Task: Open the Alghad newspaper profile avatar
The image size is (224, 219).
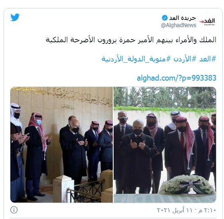Action: click(x=207, y=22)
